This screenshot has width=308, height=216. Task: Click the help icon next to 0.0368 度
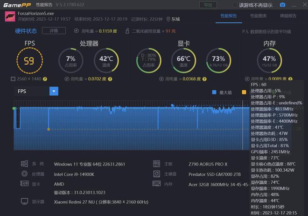(x=204, y=79)
